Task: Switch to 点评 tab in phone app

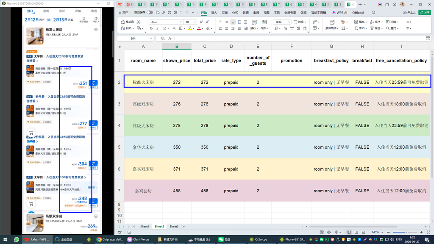Action: [x=62, y=11]
